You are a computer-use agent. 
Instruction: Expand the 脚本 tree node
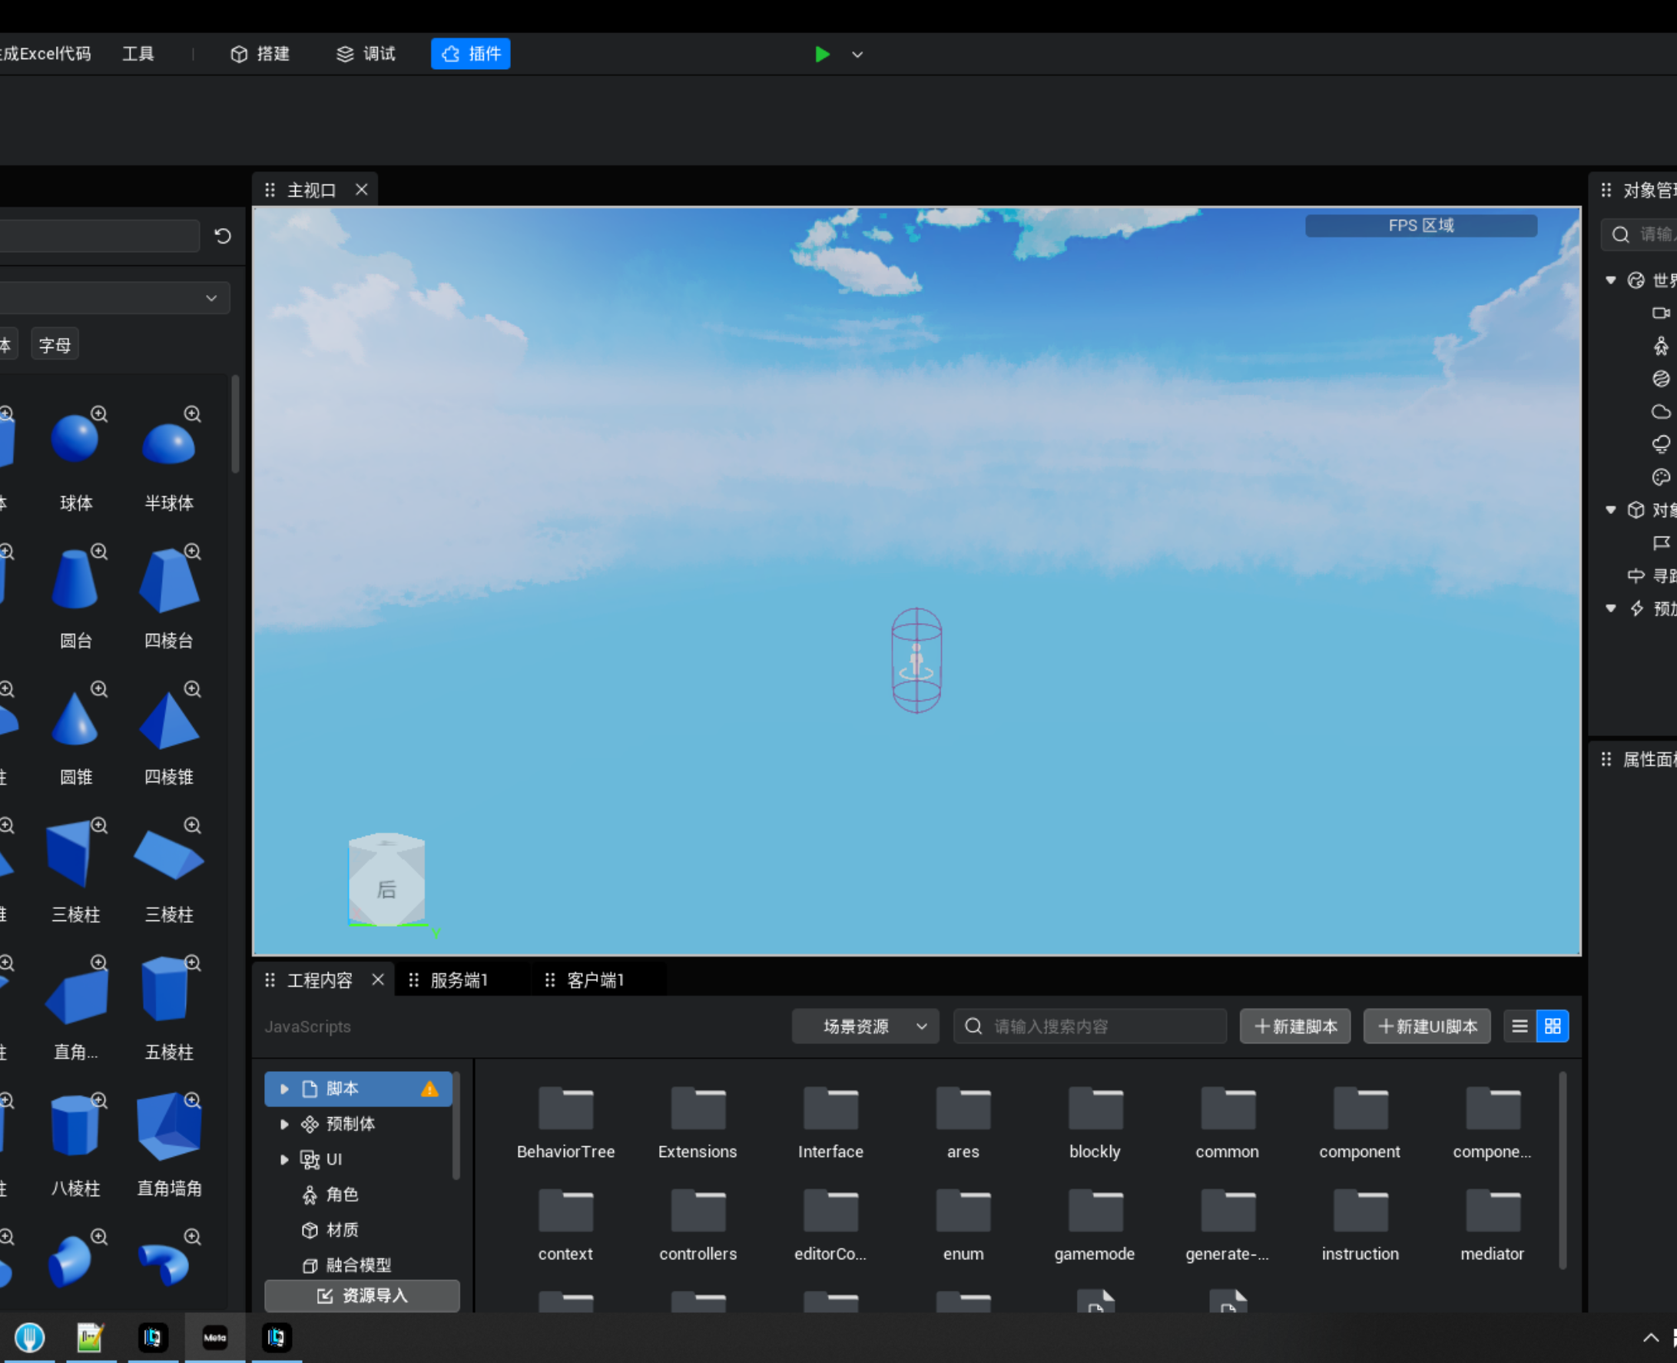pyautogui.click(x=284, y=1089)
